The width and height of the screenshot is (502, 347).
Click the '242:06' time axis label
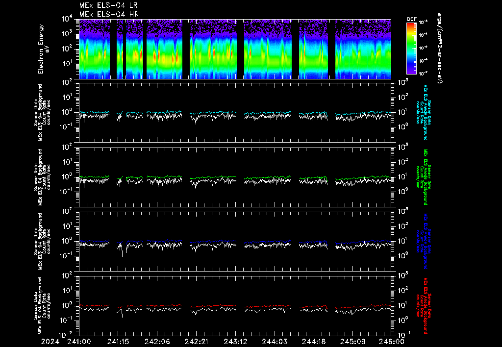(x=157, y=342)
